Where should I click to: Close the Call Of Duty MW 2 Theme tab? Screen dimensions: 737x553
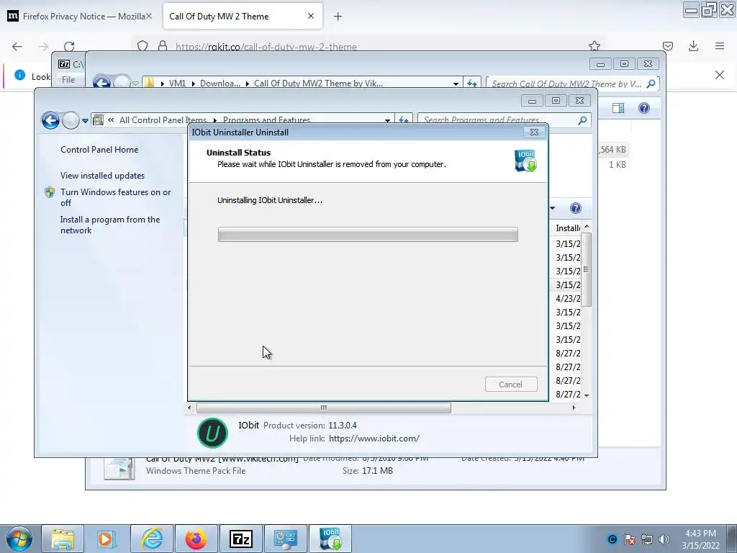point(311,16)
